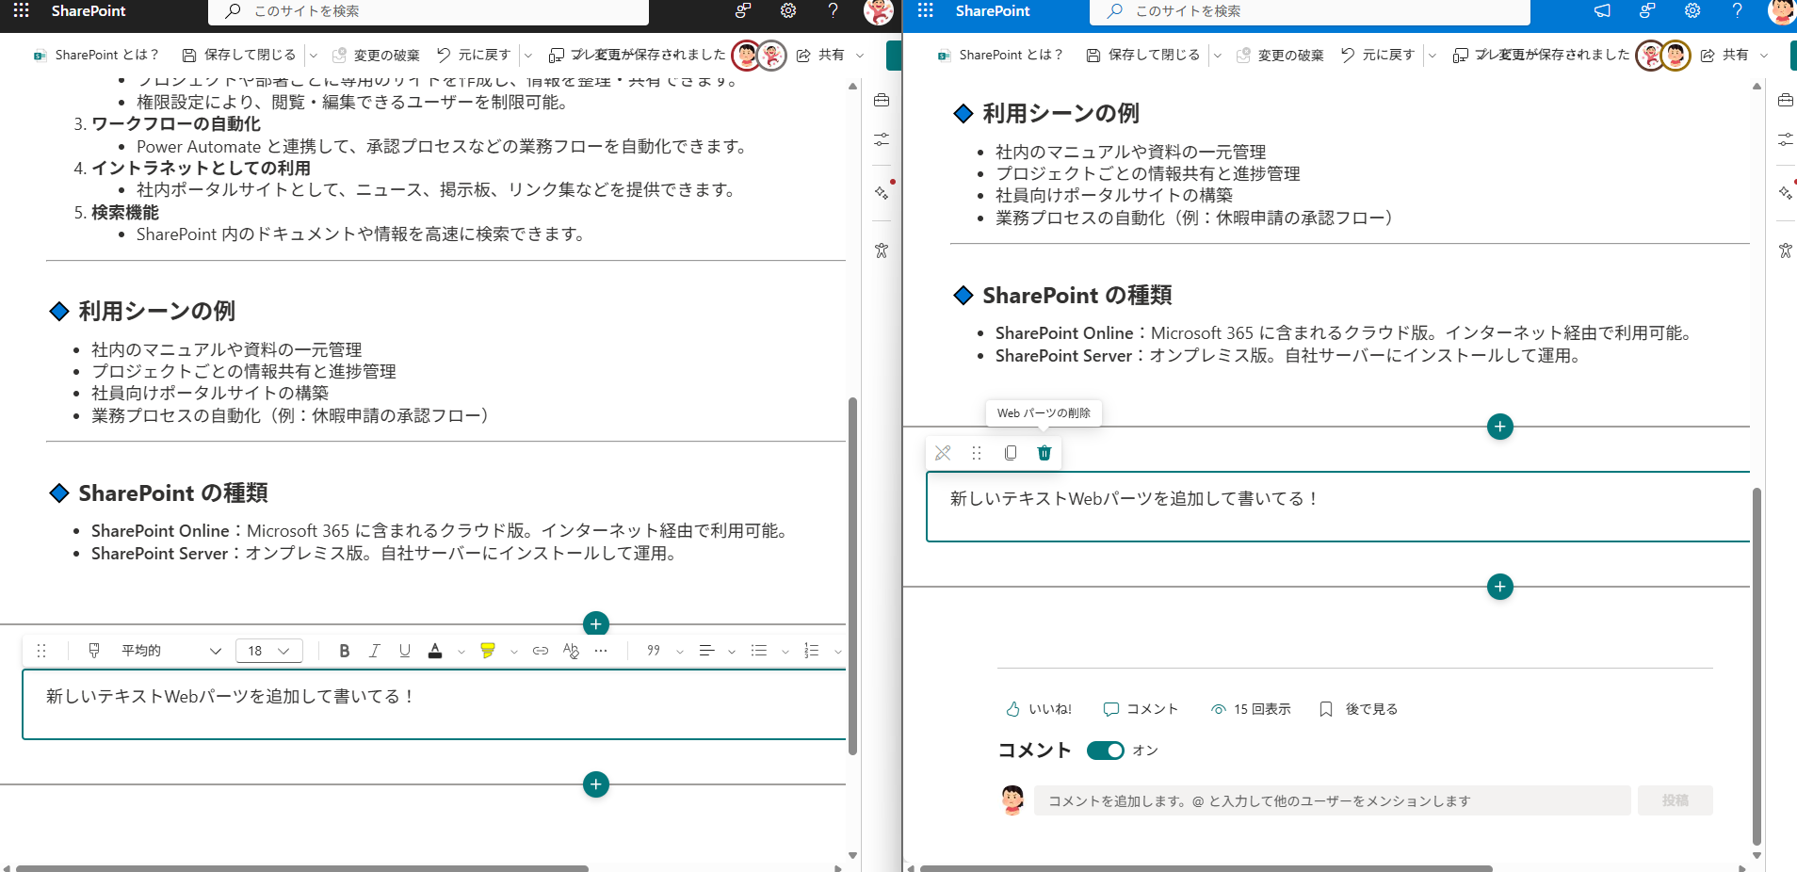Expand the share chevron in the right window

pos(1764,56)
